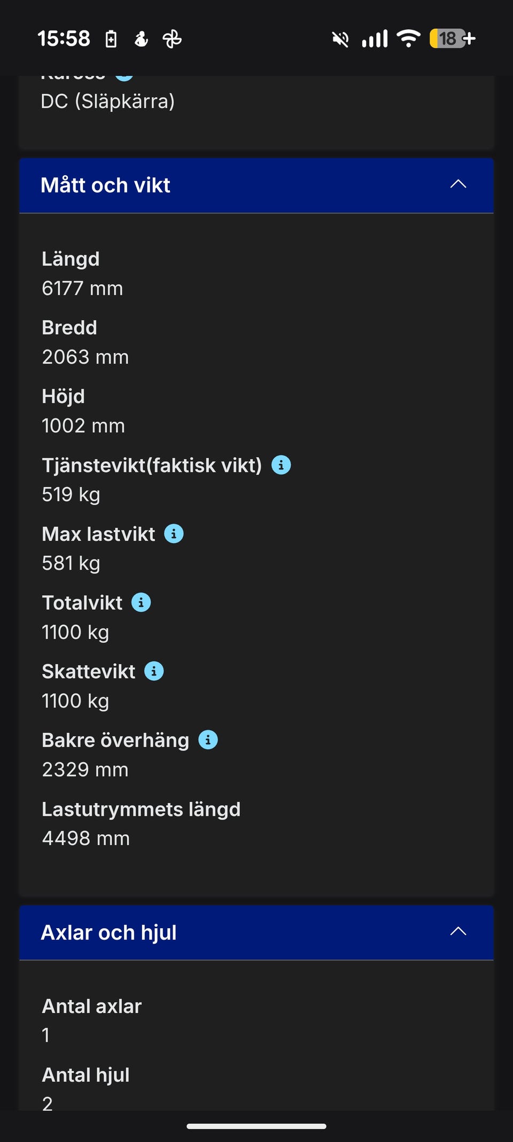Collapse the Mått och vikt section chevron
The image size is (513, 1142).
[x=458, y=184]
